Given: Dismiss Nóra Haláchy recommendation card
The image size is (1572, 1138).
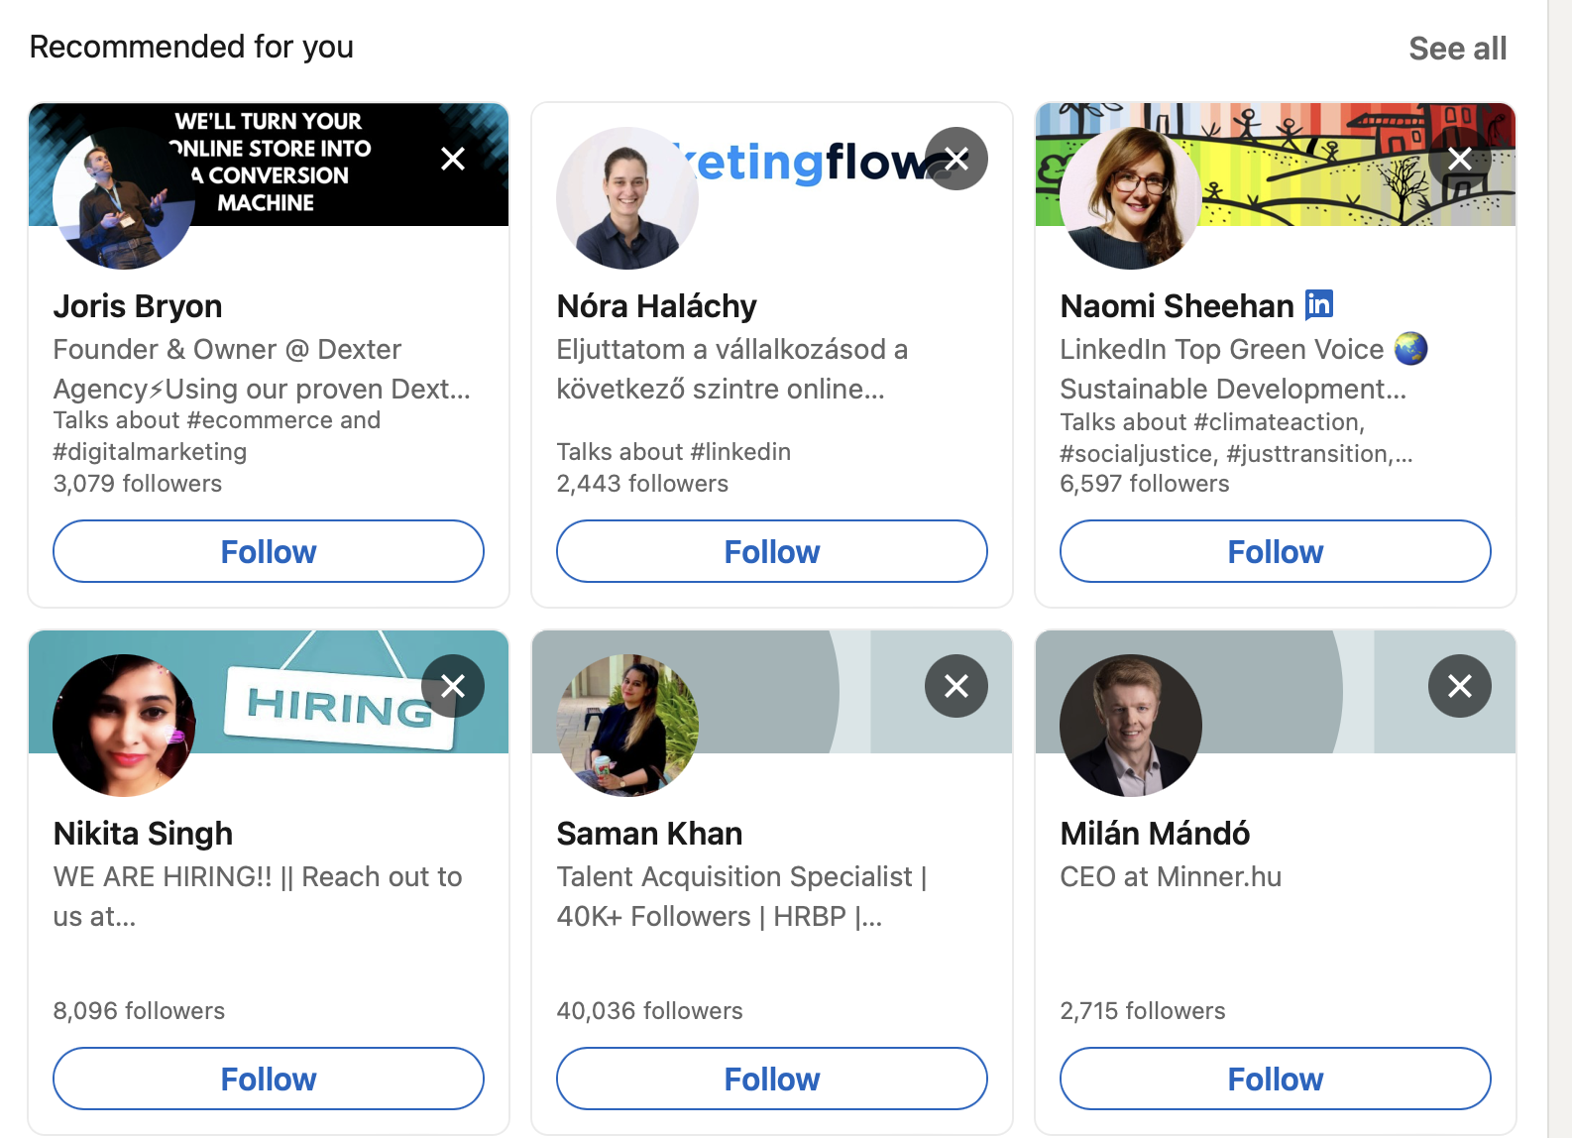Looking at the screenshot, I should [x=955, y=159].
